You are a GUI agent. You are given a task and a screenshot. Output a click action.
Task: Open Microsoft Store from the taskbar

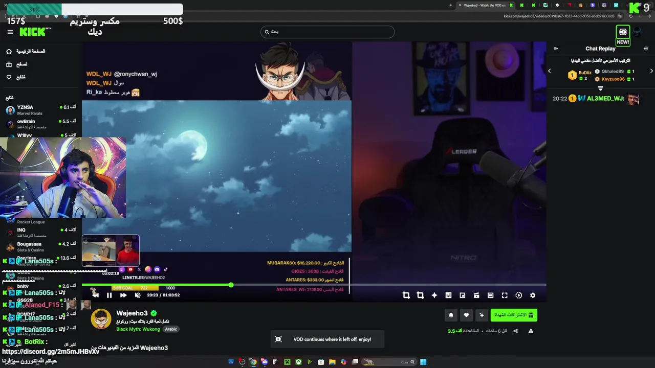click(321, 362)
